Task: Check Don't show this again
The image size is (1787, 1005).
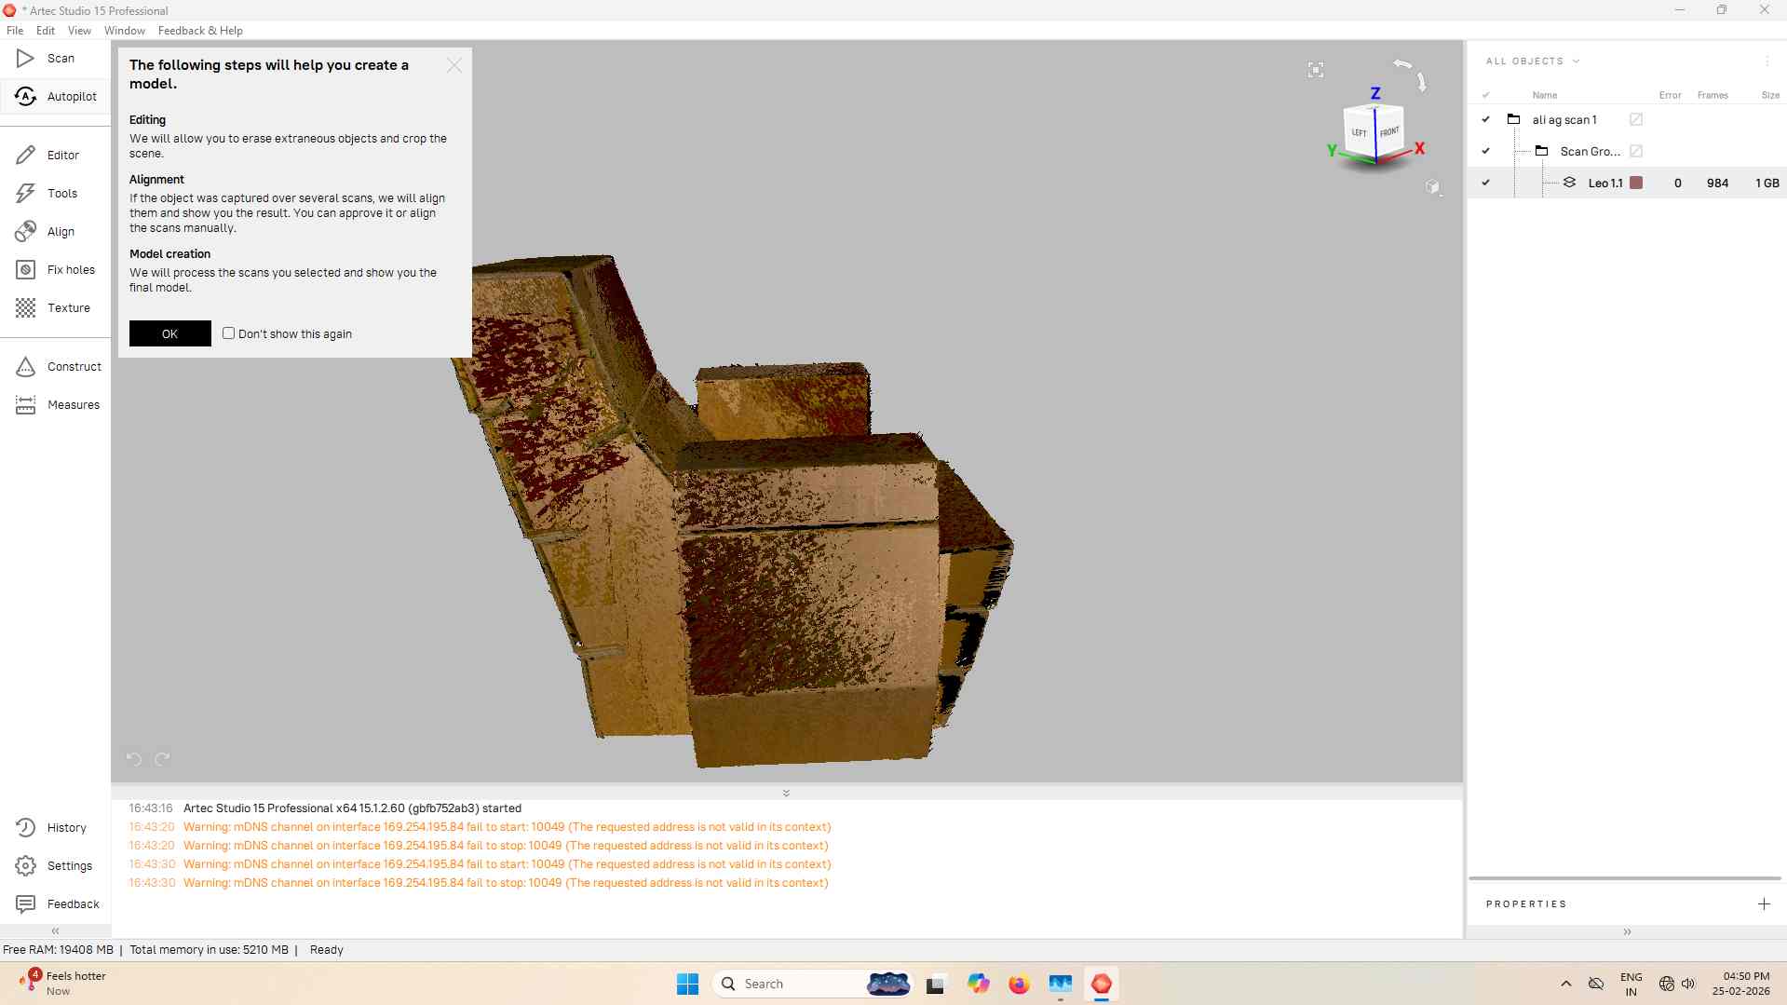Action: (x=228, y=333)
